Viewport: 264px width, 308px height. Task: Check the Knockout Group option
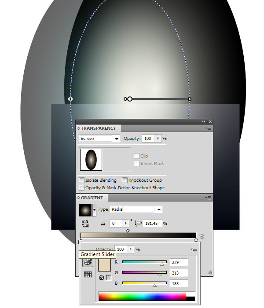click(125, 180)
